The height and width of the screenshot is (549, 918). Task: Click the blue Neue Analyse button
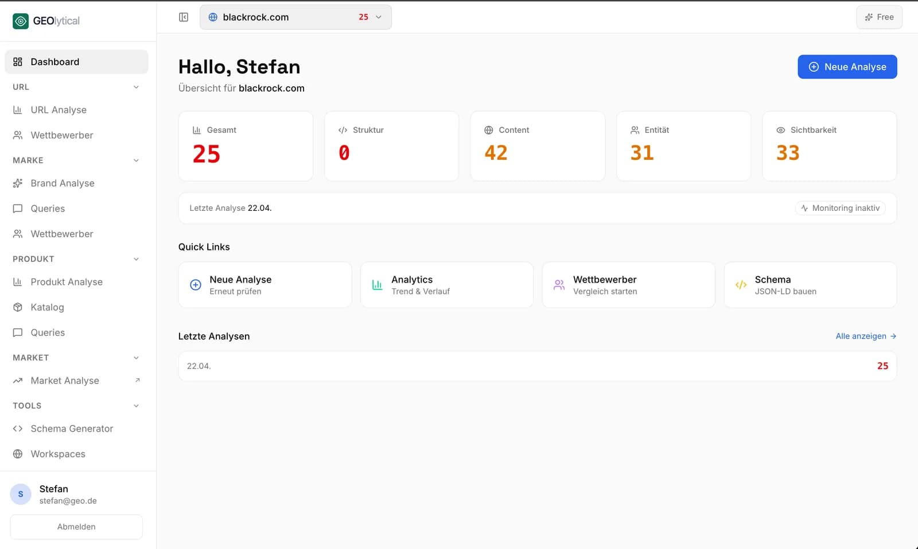[847, 67]
